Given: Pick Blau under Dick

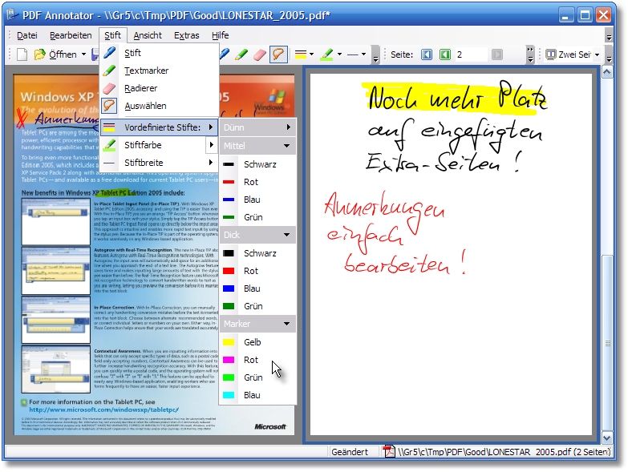Looking at the screenshot, I should coord(258,288).
